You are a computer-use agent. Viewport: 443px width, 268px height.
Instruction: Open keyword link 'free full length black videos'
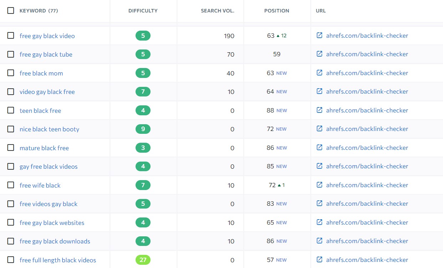[x=58, y=260]
